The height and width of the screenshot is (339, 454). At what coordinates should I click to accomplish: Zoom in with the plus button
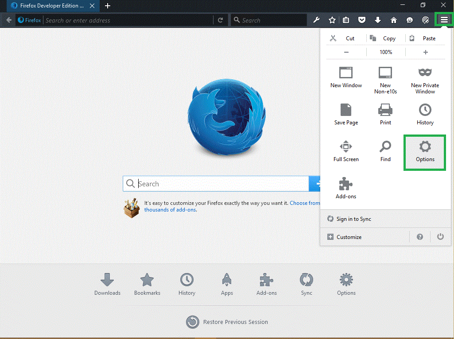tap(426, 52)
